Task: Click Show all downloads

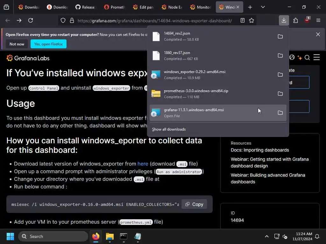Action: [x=169, y=129]
